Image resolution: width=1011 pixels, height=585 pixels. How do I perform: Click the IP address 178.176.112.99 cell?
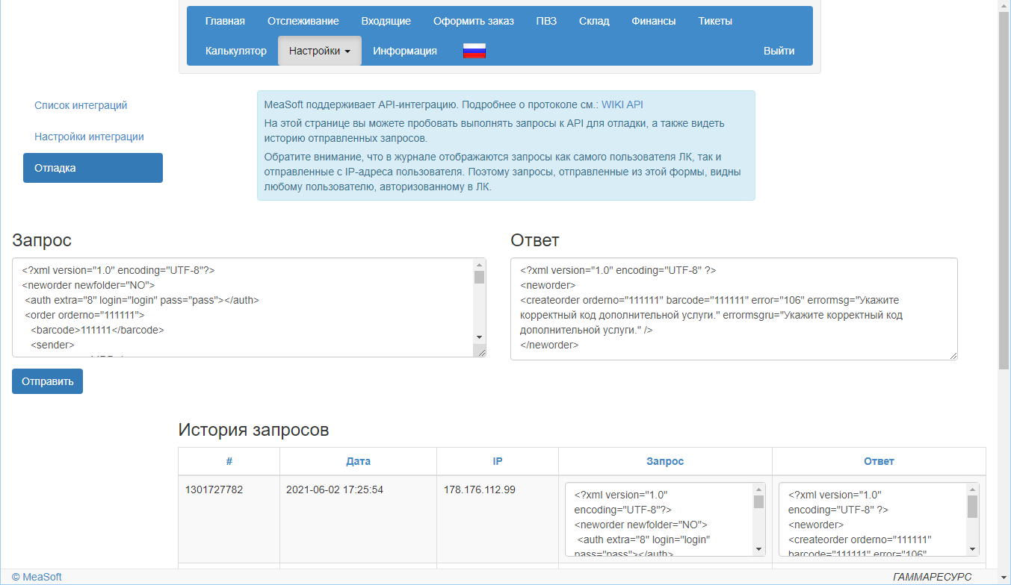[x=480, y=489]
